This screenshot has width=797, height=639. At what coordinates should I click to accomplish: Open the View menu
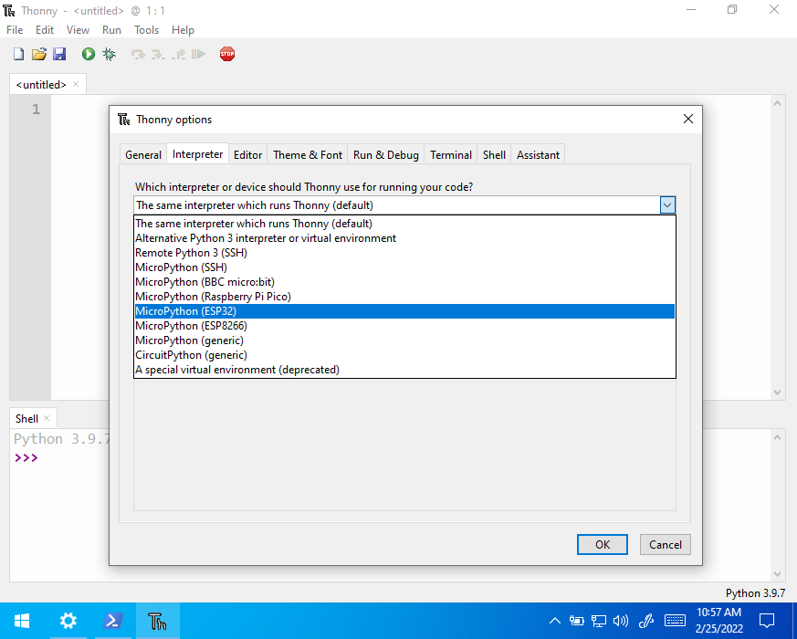point(78,30)
